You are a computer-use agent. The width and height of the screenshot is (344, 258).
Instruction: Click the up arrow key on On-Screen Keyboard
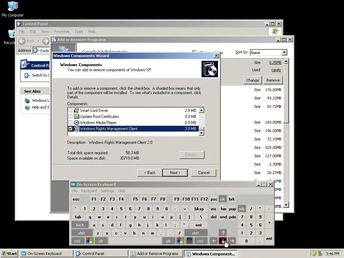click(223, 233)
